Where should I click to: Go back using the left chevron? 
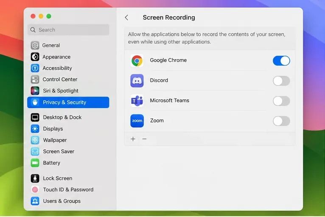[x=126, y=17]
